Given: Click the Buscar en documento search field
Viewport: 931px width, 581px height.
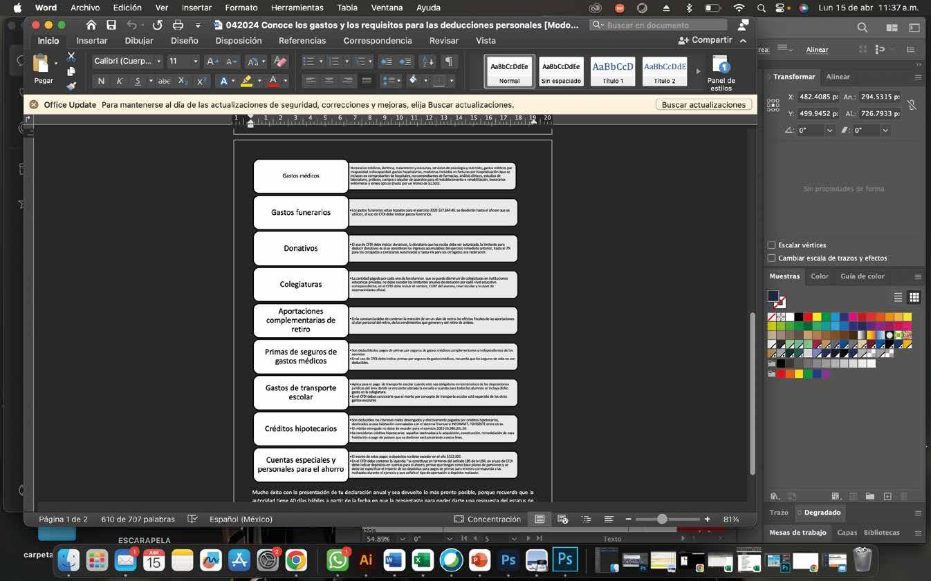Looking at the screenshot, I should (x=658, y=25).
